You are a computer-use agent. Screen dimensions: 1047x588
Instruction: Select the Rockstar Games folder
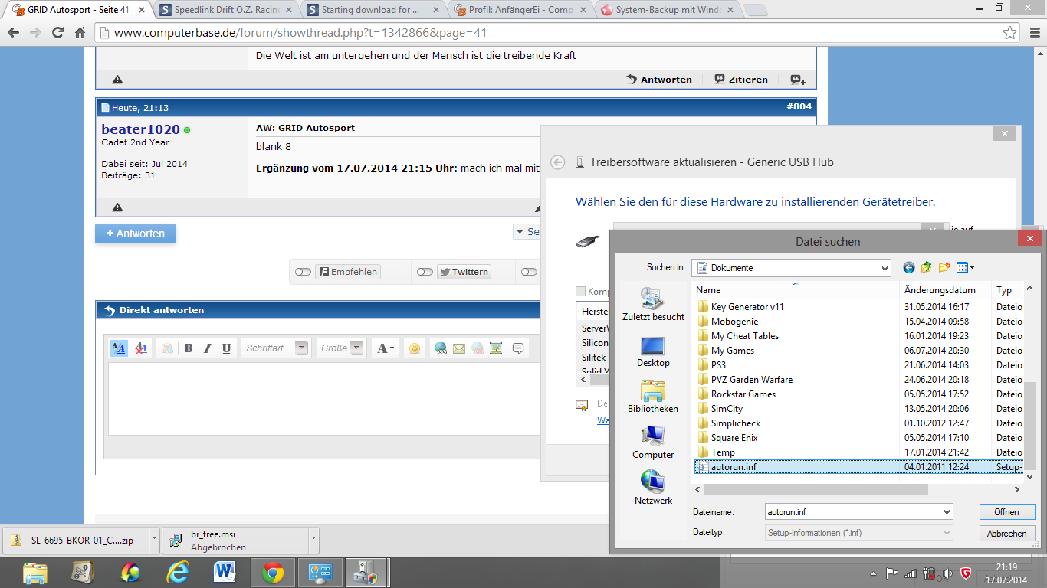point(736,394)
